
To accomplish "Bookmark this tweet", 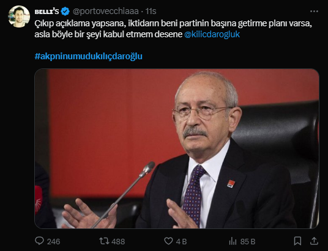I will click(297, 241).
